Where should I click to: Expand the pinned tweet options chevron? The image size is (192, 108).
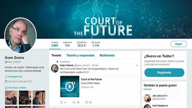[137, 65]
